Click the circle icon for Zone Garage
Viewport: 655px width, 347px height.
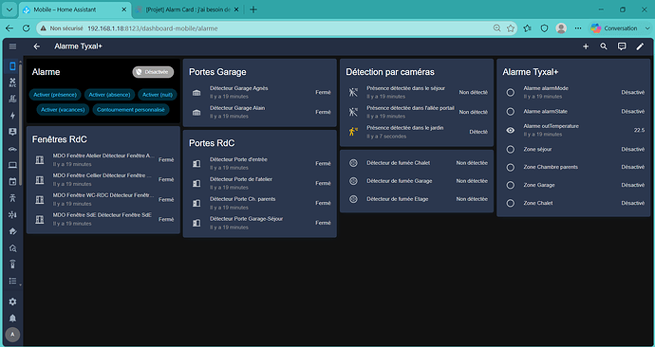[x=510, y=185]
